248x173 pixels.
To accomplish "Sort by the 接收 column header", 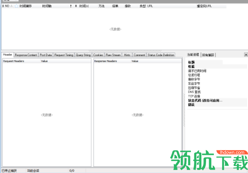I will (128, 6).
